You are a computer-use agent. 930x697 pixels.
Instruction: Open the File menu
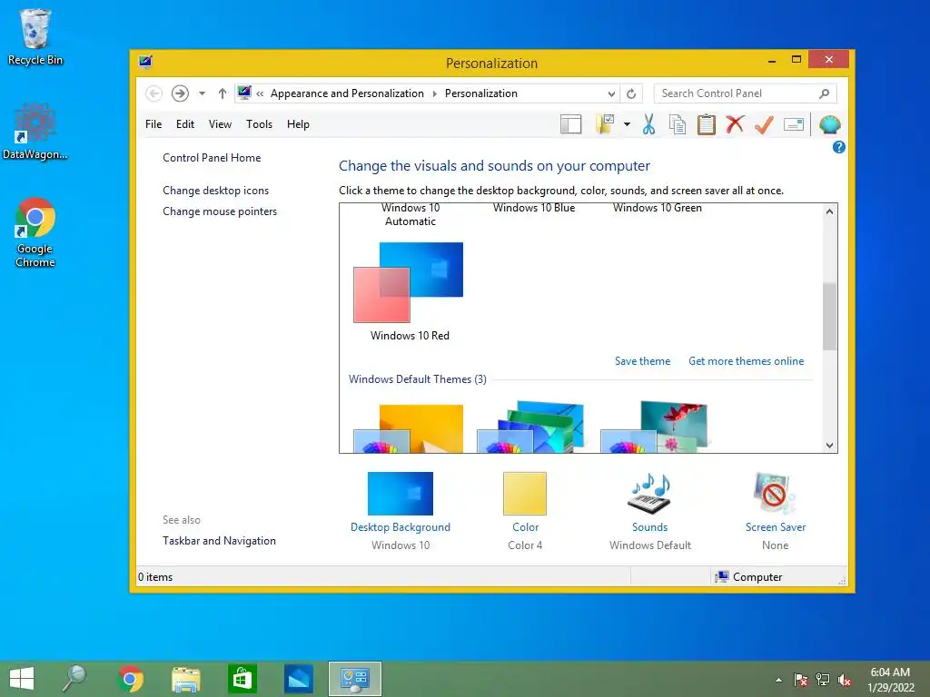click(153, 123)
